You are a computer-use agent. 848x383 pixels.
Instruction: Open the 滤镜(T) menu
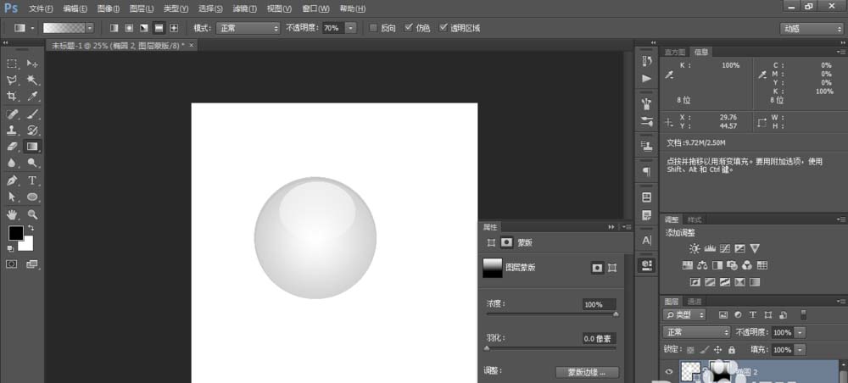245,8
